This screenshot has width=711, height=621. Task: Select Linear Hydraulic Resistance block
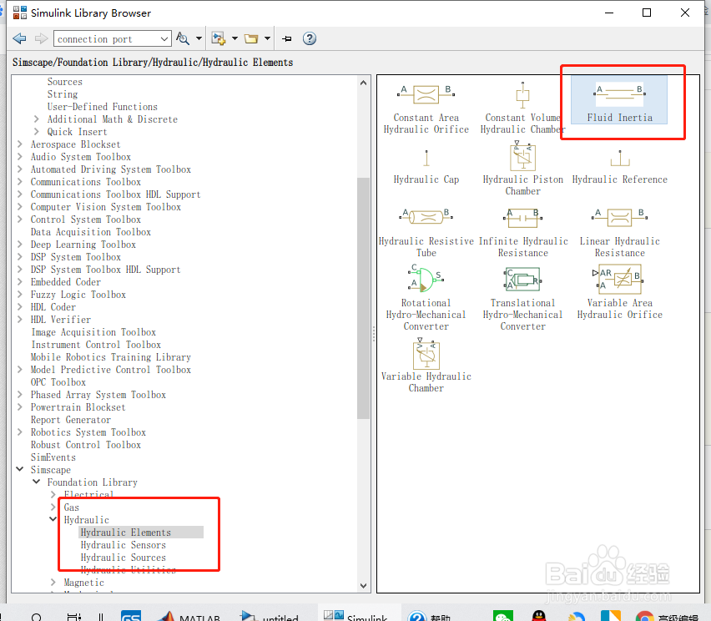coord(619,233)
